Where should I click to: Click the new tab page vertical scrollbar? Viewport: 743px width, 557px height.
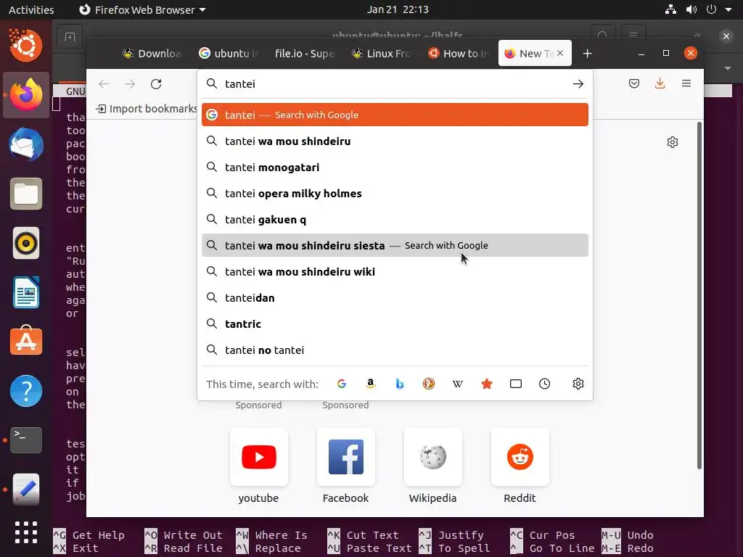tap(699, 296)
